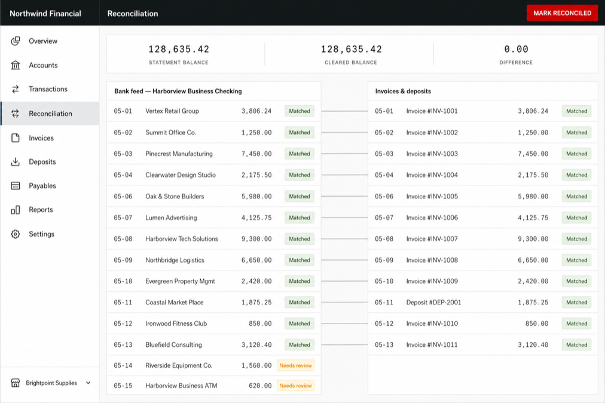The width and height of the screenshot is (605, 403).
Task: Open the Overview menu label
Action: tap(43, 41)
